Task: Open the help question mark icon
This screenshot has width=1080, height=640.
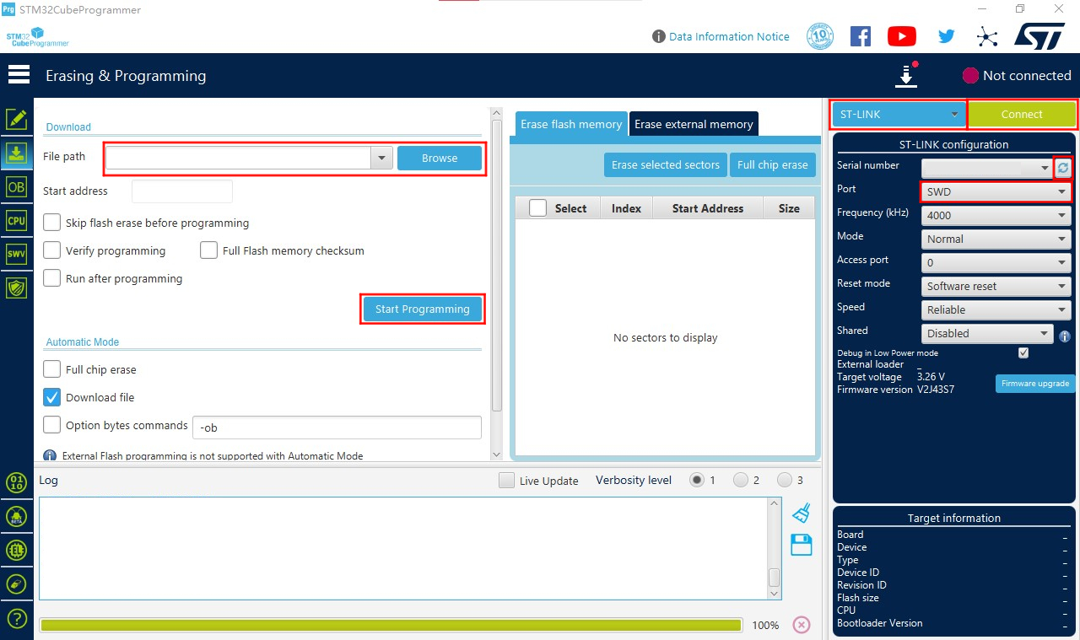Action: click(17, 618)
